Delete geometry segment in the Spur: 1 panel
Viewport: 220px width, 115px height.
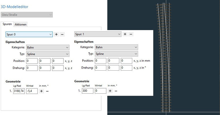click(116, 91)
